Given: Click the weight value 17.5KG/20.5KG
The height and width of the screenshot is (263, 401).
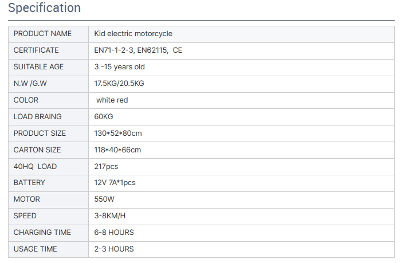Looking at the screenshot, I should [x=119, y=84].
